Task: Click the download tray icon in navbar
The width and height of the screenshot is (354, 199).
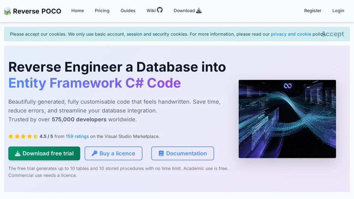Action: point(199,11)
